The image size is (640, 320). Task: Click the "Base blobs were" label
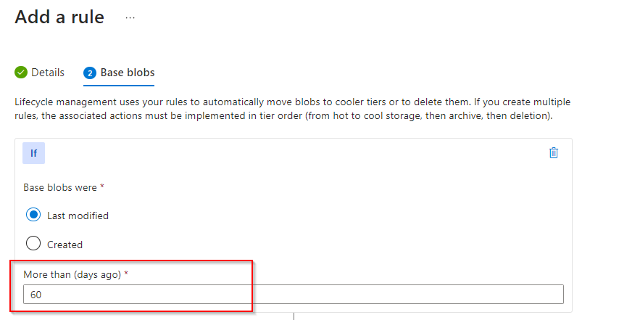click(x=60, y=187)
